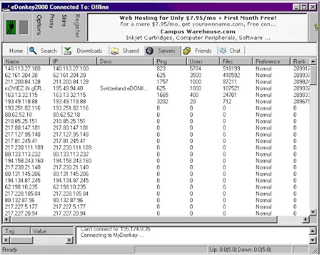Click the Shared folder icon

click(x=115, y=51)
